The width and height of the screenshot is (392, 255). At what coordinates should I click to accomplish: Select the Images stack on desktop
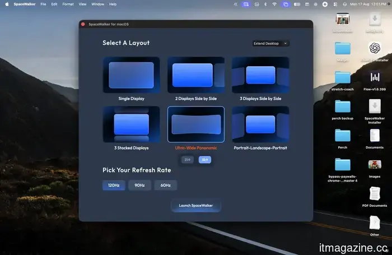(x=375, y=168)
